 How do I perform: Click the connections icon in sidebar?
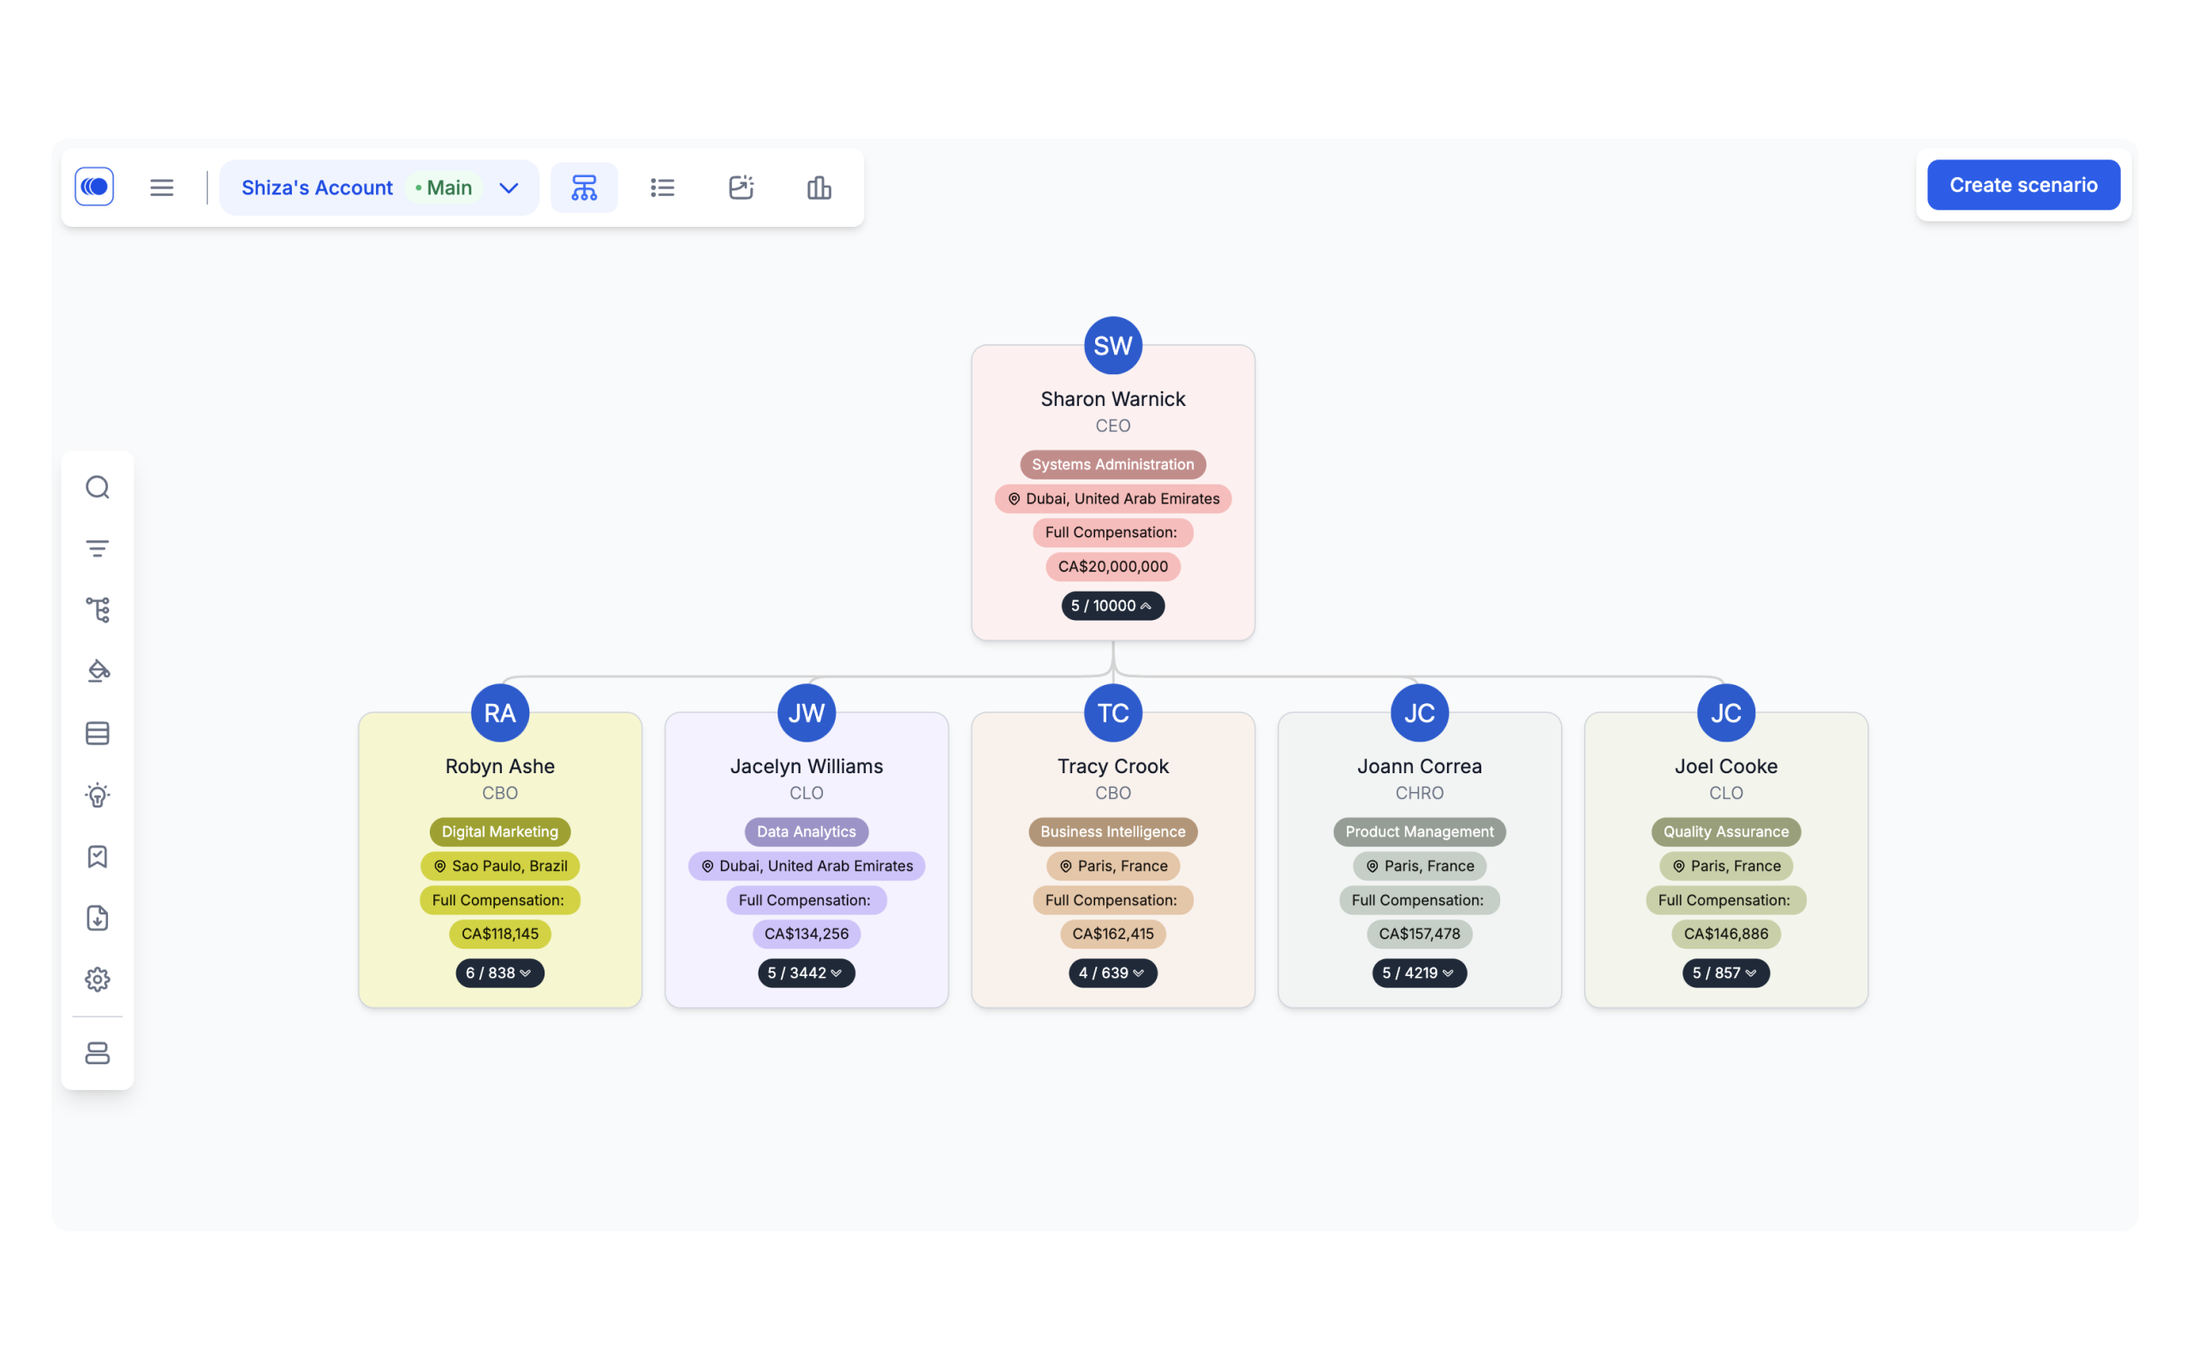coord(98,610)
